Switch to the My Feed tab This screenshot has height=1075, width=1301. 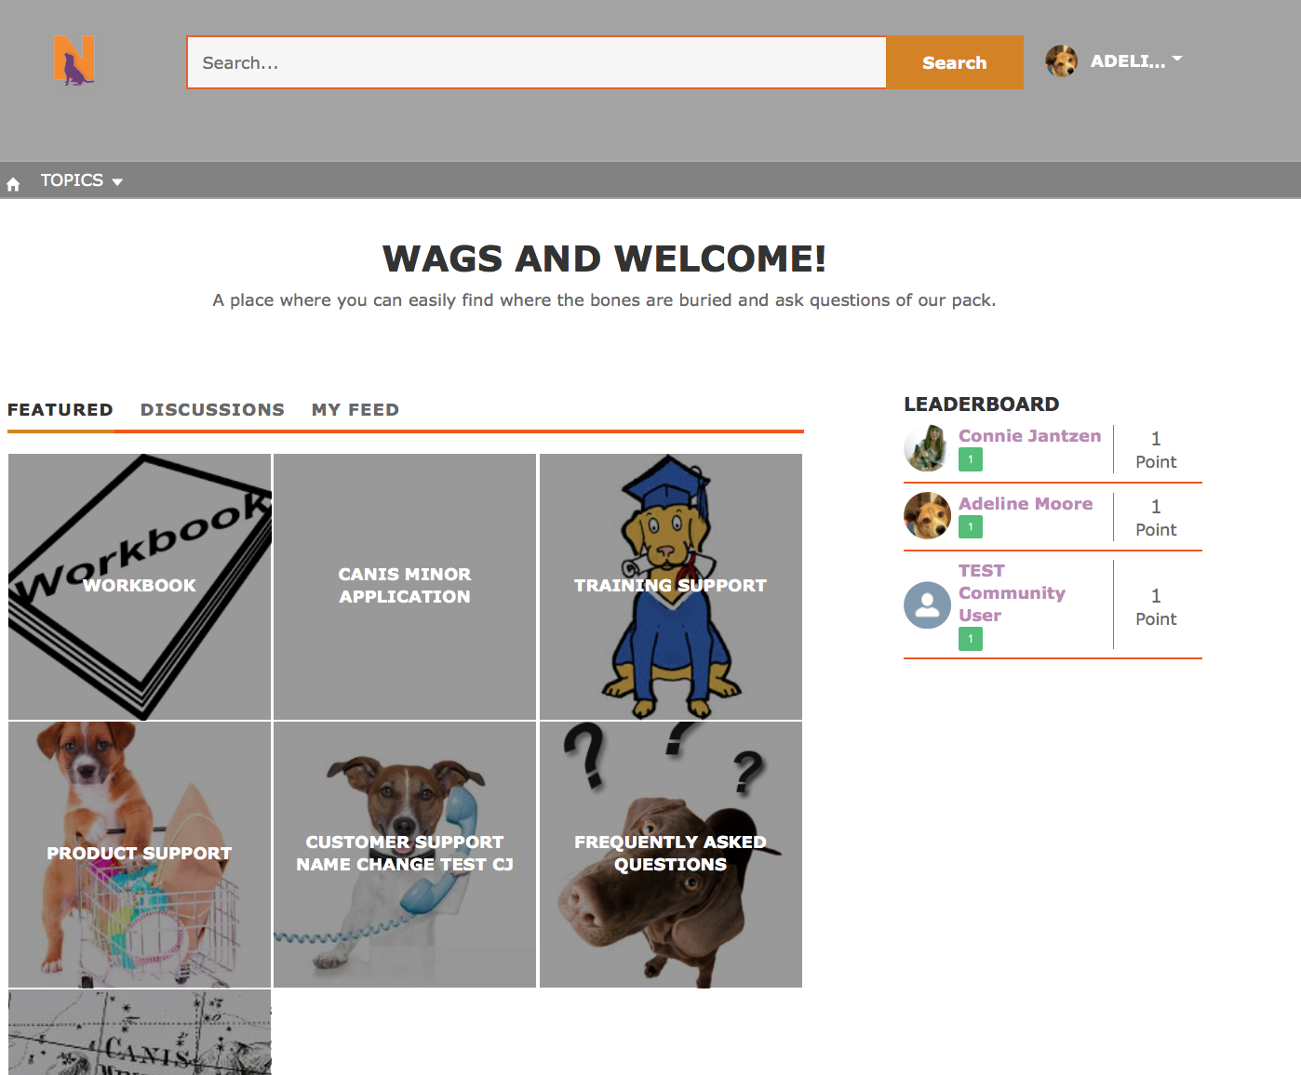click(355, 410)
